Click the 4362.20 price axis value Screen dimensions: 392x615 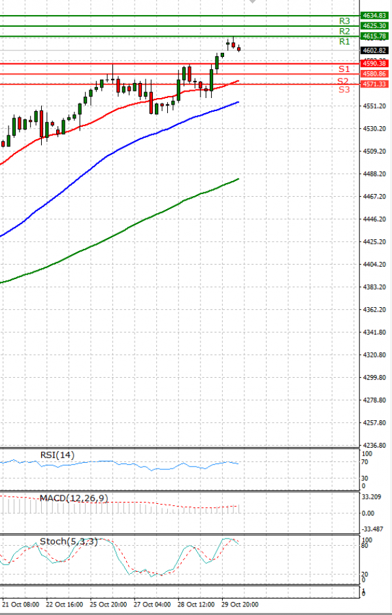click(374, 310)
